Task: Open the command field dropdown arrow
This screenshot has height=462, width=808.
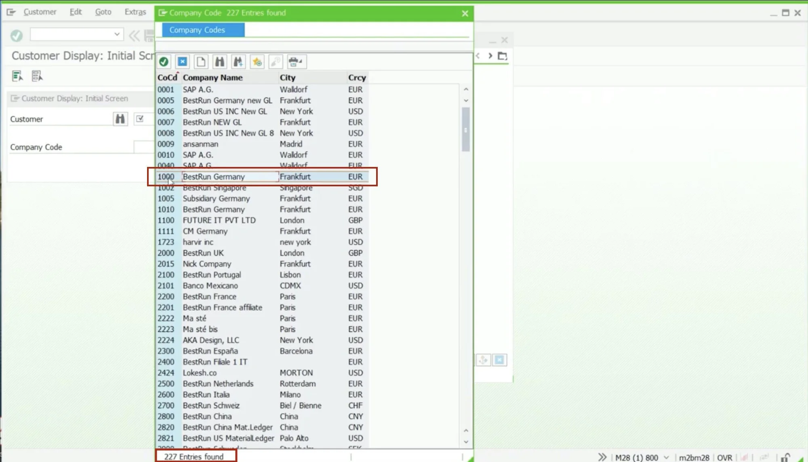Action: click(x=117, y=34)
